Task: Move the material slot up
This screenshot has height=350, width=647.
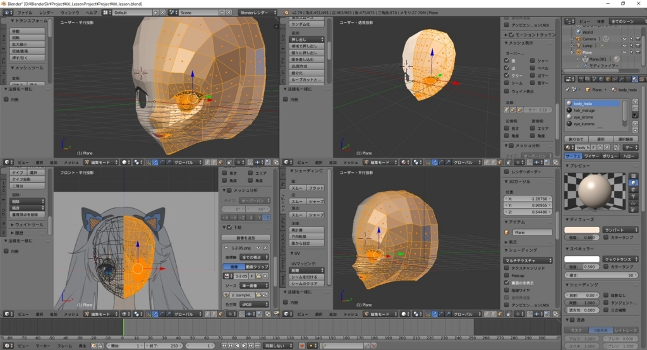Action: click(635, 124)
